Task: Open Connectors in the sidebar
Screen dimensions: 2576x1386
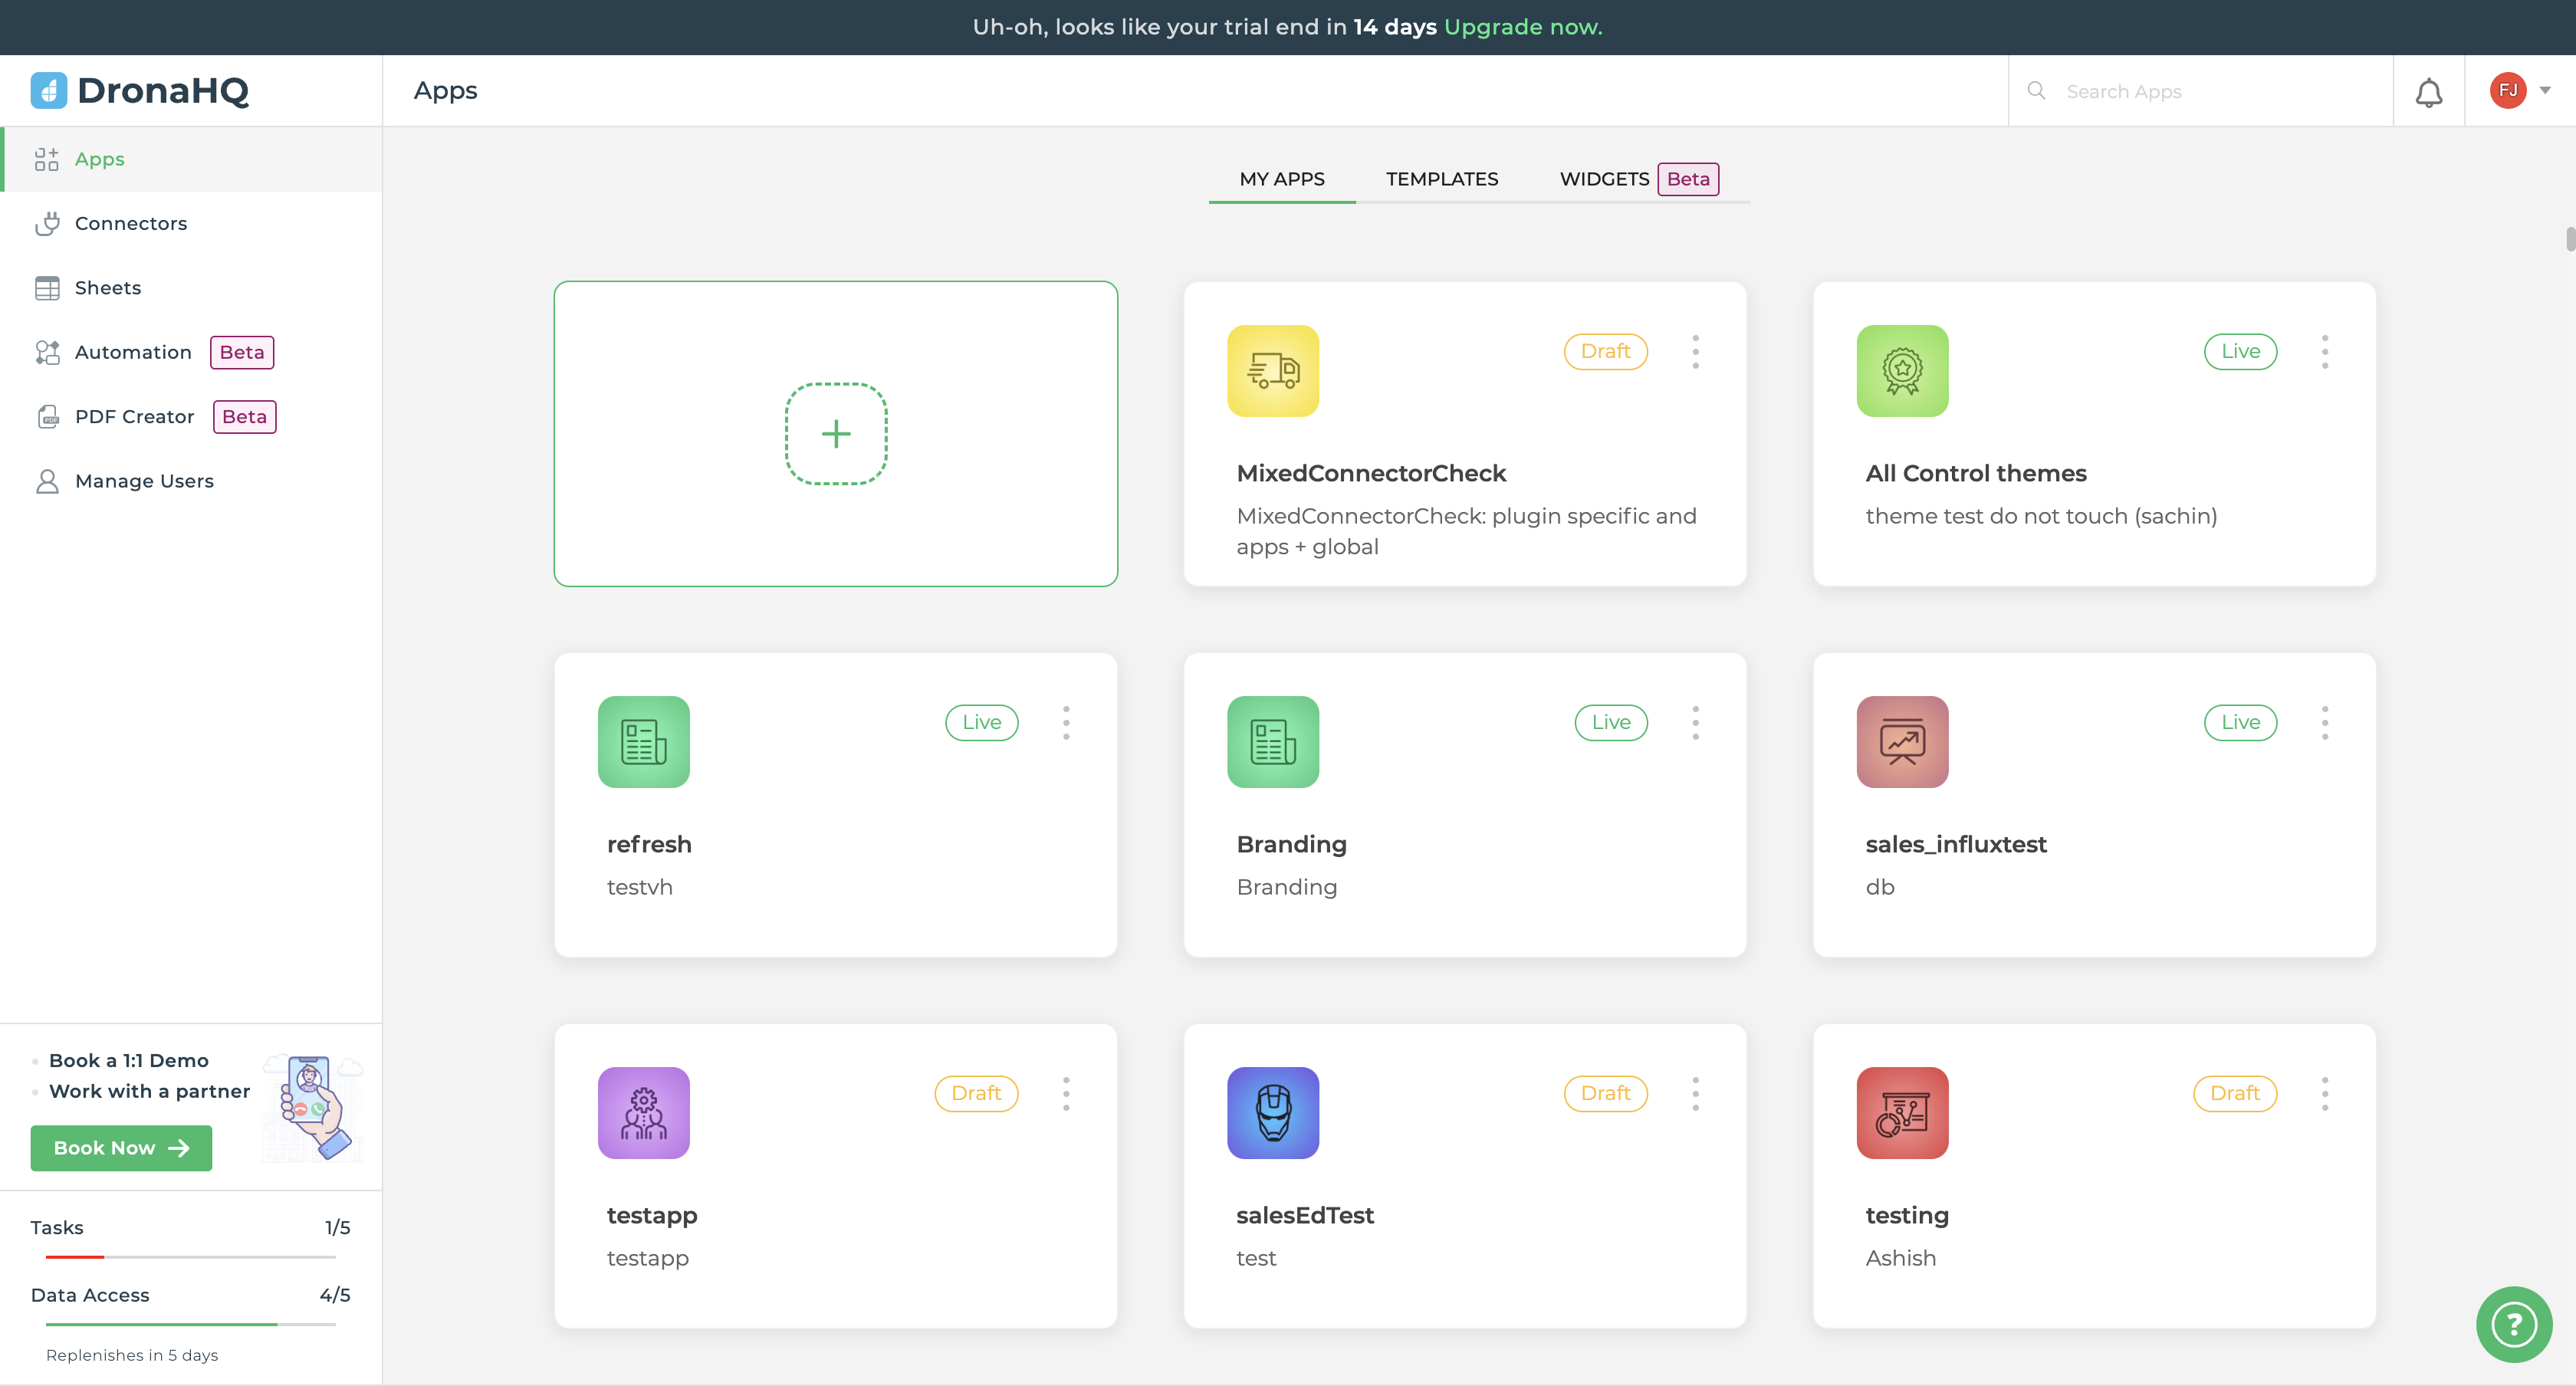Action: click(191, 223)
